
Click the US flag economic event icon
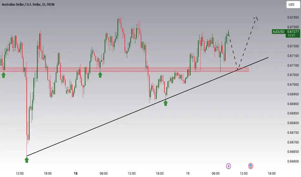click(x=251, y=166)
